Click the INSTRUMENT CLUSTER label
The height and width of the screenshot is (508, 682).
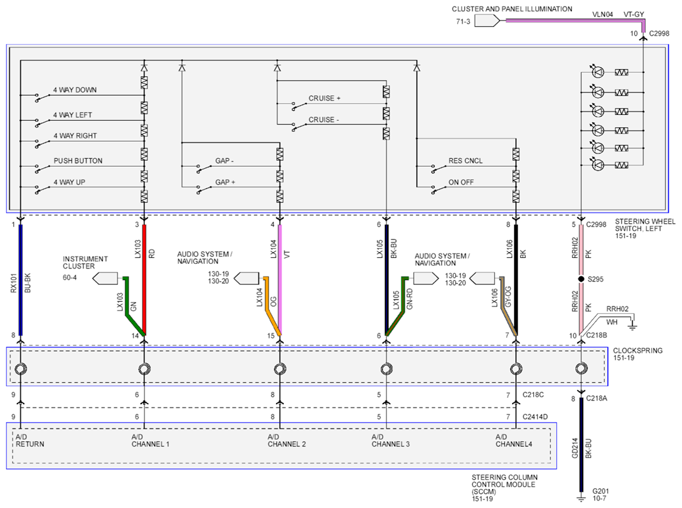coord(85,263)
